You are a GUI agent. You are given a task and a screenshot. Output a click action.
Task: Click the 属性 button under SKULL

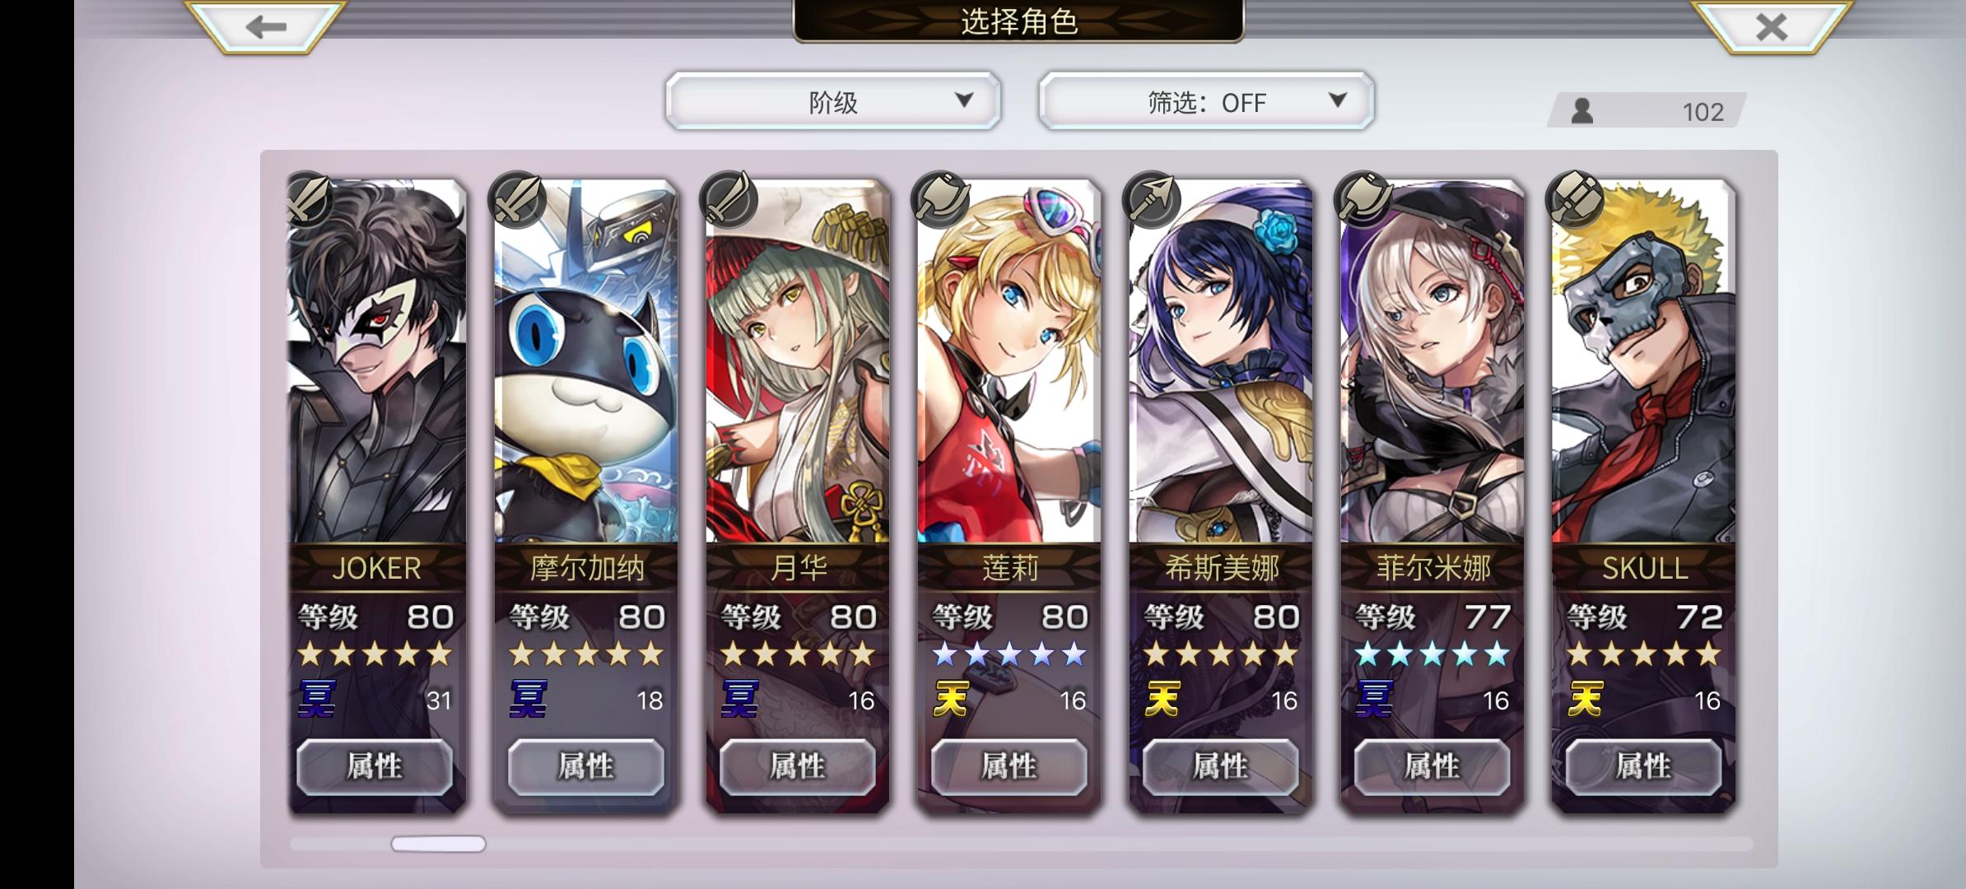coord(1643,766)
